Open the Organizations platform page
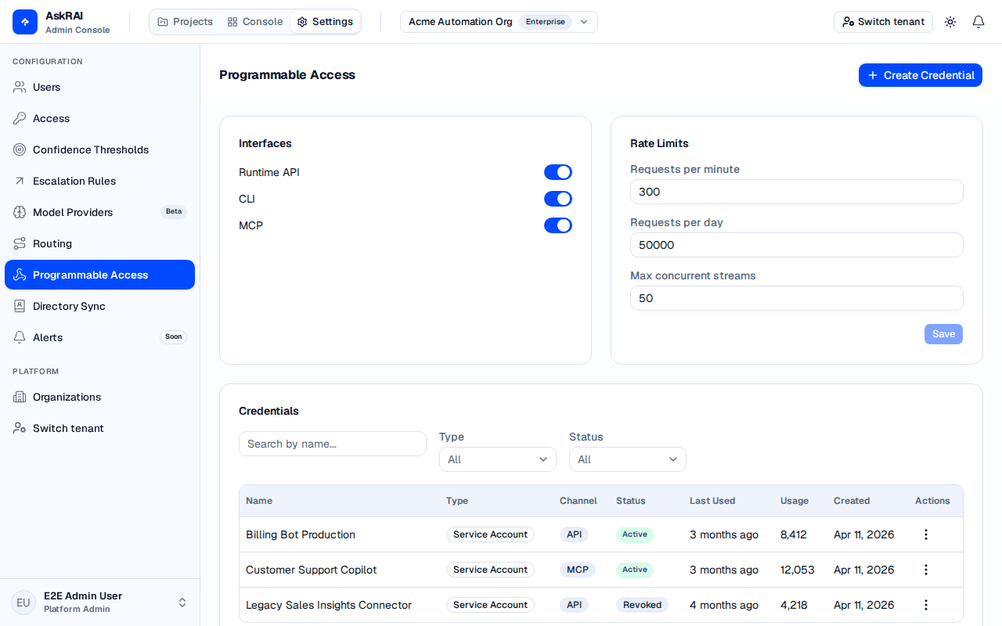The height and width of the screenshot is (626, 1002). click(x=99, y=397)
